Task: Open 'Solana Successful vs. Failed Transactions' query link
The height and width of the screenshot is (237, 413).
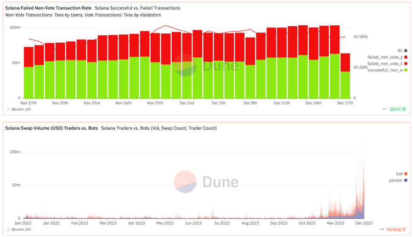Action: 137,8
